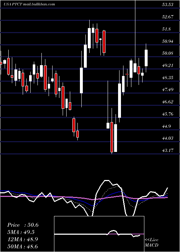Select the 46.62 price axis label
Screen dimensions: 180x252
tap(168, 102)
